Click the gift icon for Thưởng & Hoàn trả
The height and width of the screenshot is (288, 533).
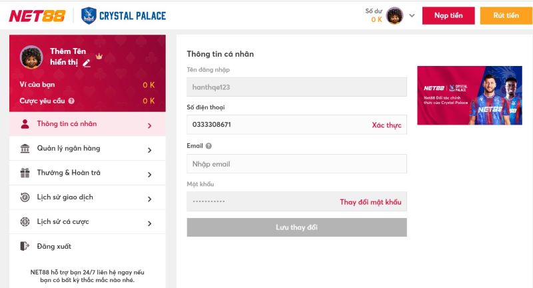tap(25, 173)
